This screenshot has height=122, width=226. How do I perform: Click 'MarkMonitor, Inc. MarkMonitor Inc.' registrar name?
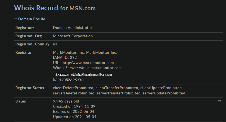(x=85, y=52)
